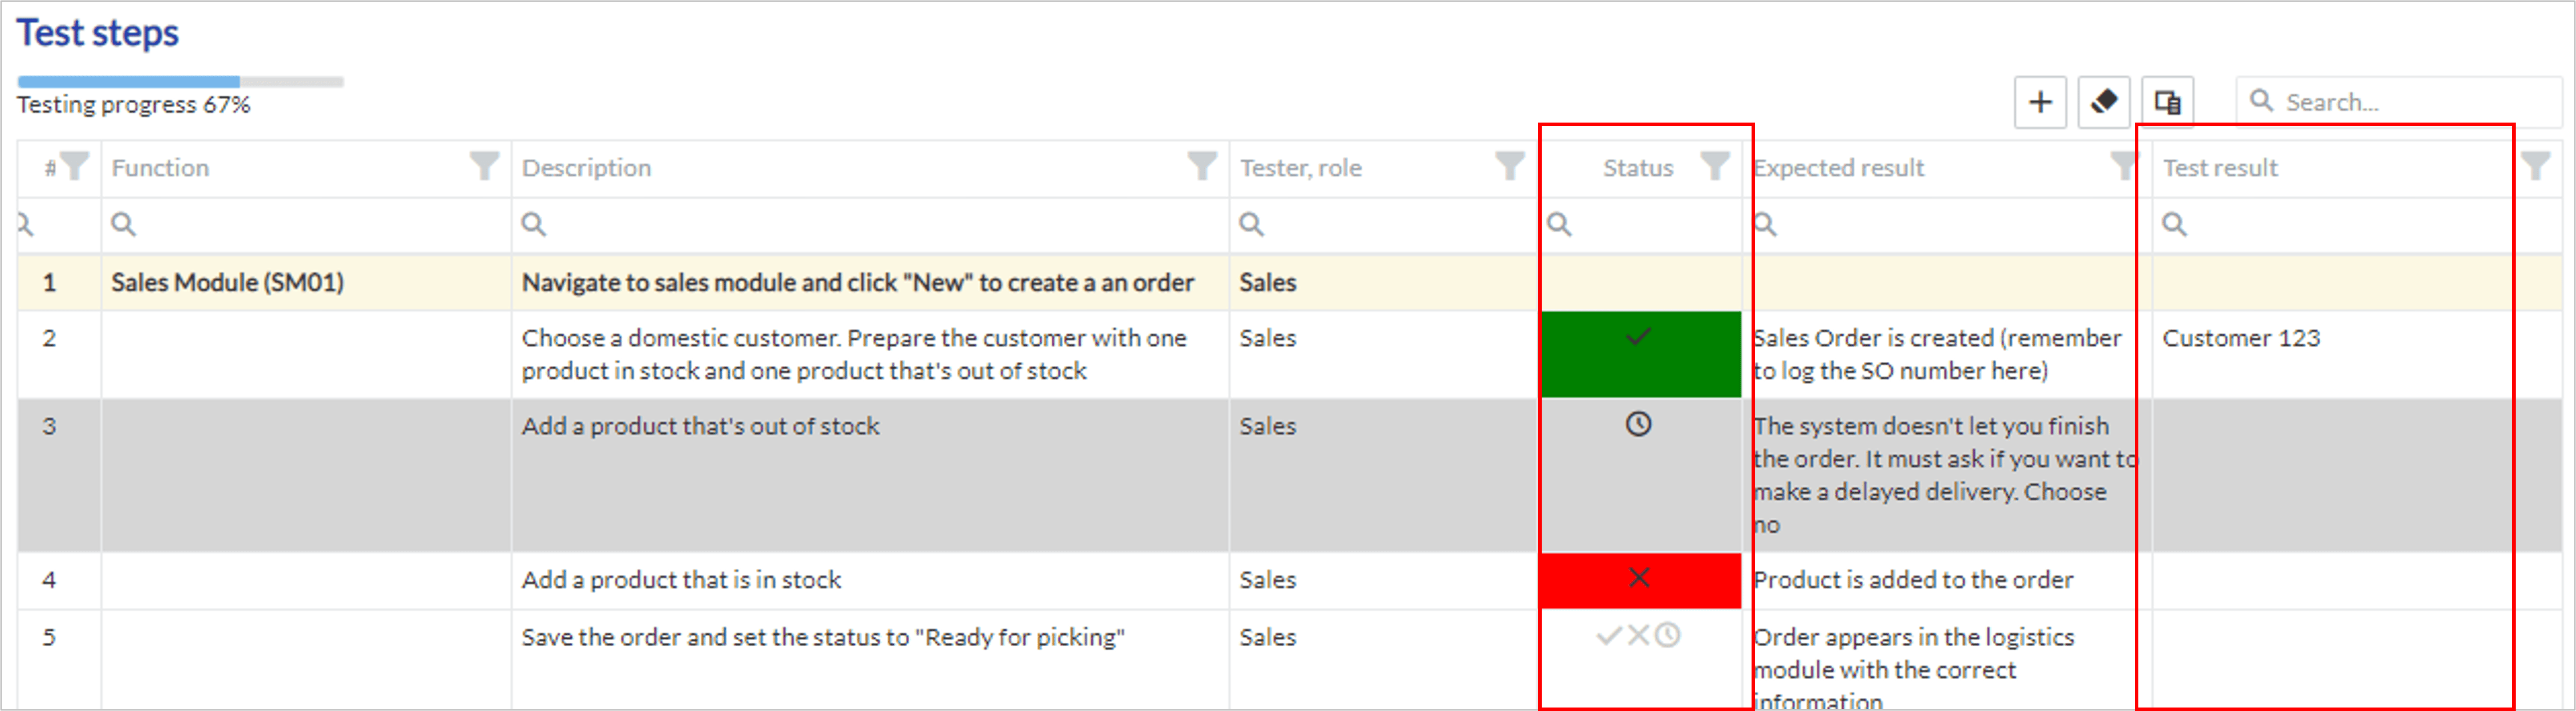Sort by Tester, role column header

[1300, 168]
